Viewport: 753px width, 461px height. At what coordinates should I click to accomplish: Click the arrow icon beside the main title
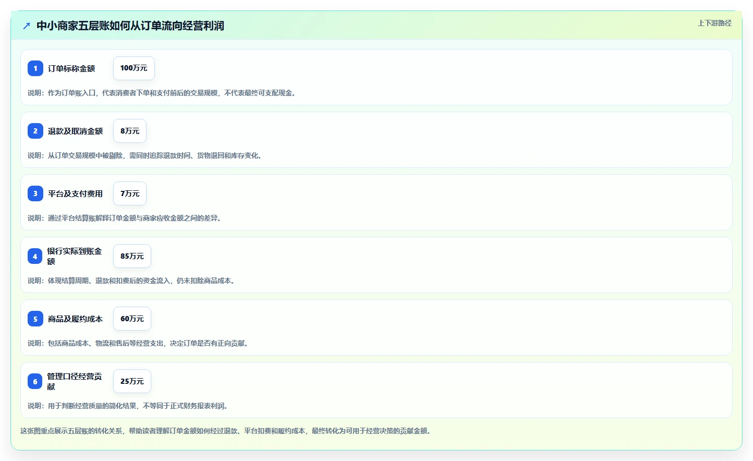tap(27, 26)
